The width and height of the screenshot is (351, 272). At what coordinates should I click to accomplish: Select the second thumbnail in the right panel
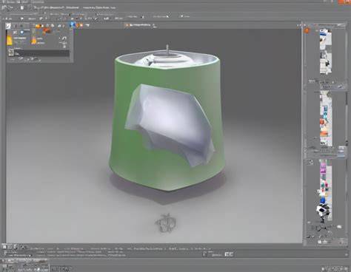[326, 62]
